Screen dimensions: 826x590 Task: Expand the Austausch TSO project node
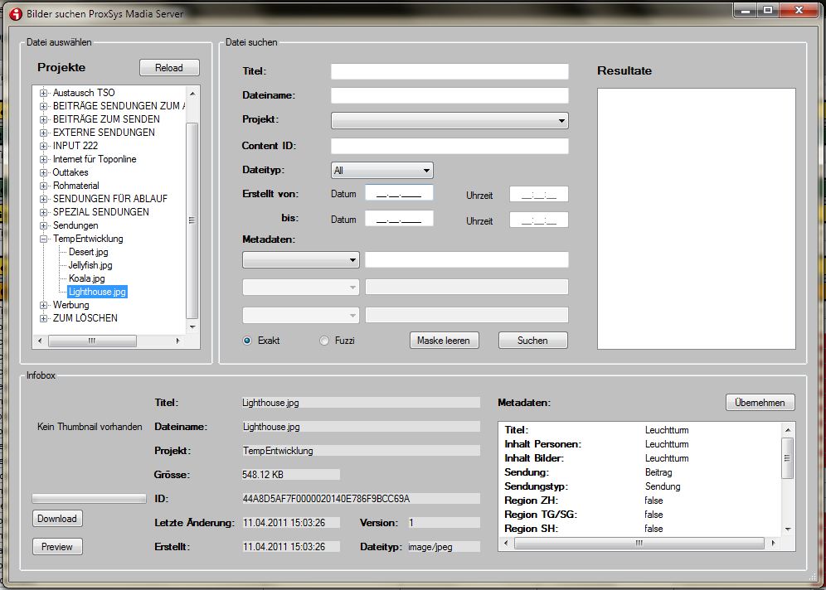[44, 93]
